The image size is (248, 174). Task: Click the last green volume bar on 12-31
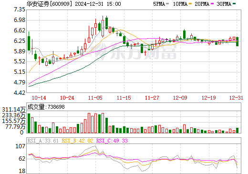coord(237,130)
